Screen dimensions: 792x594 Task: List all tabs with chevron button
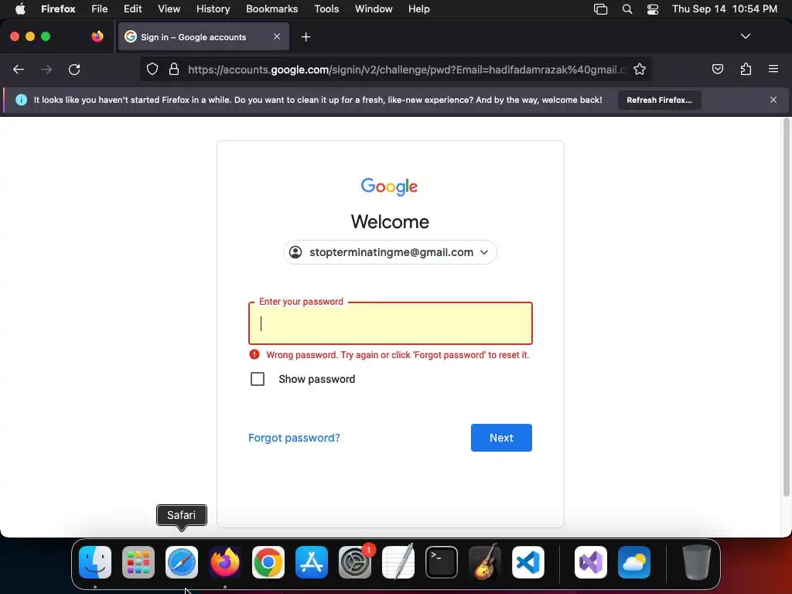tap(745, 36)
